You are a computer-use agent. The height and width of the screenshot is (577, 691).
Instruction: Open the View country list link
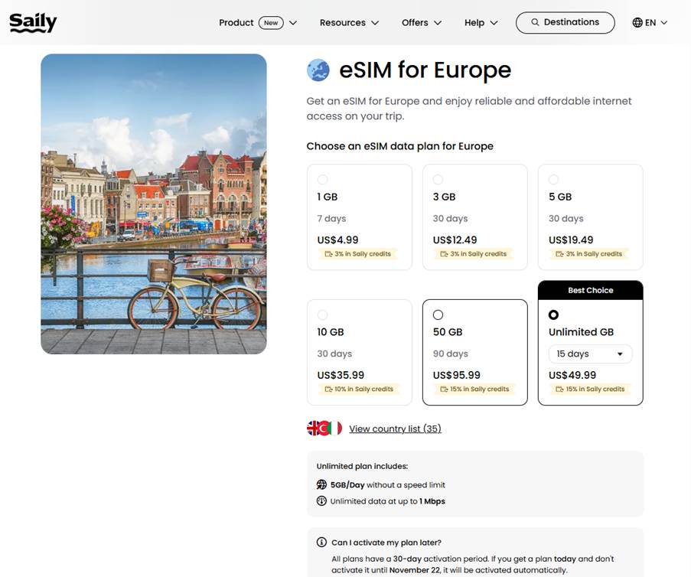coord(395,429)
